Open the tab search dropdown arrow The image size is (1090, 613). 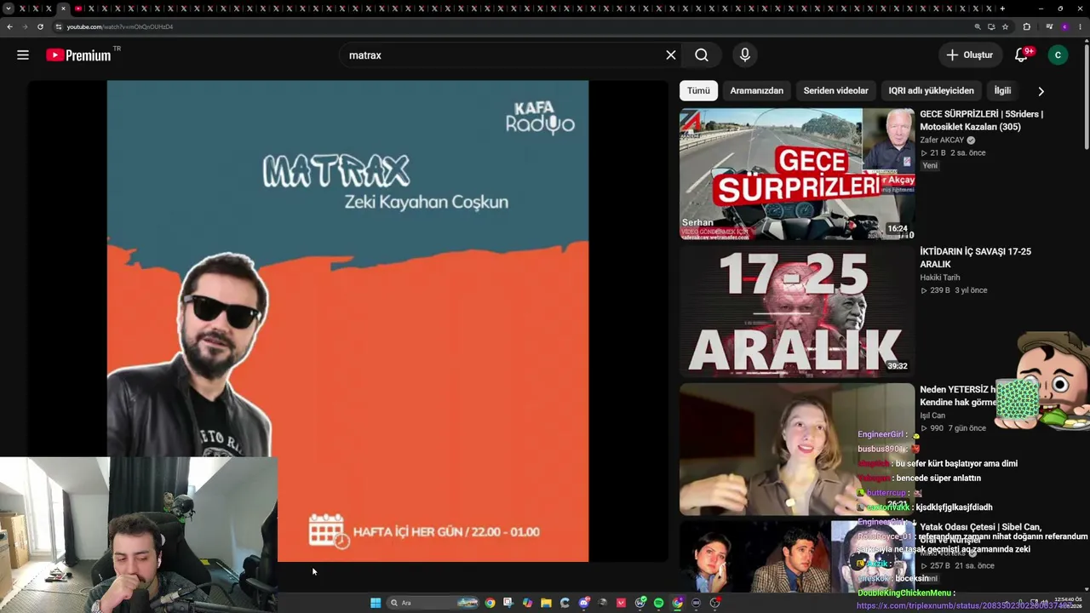(9, 9)
